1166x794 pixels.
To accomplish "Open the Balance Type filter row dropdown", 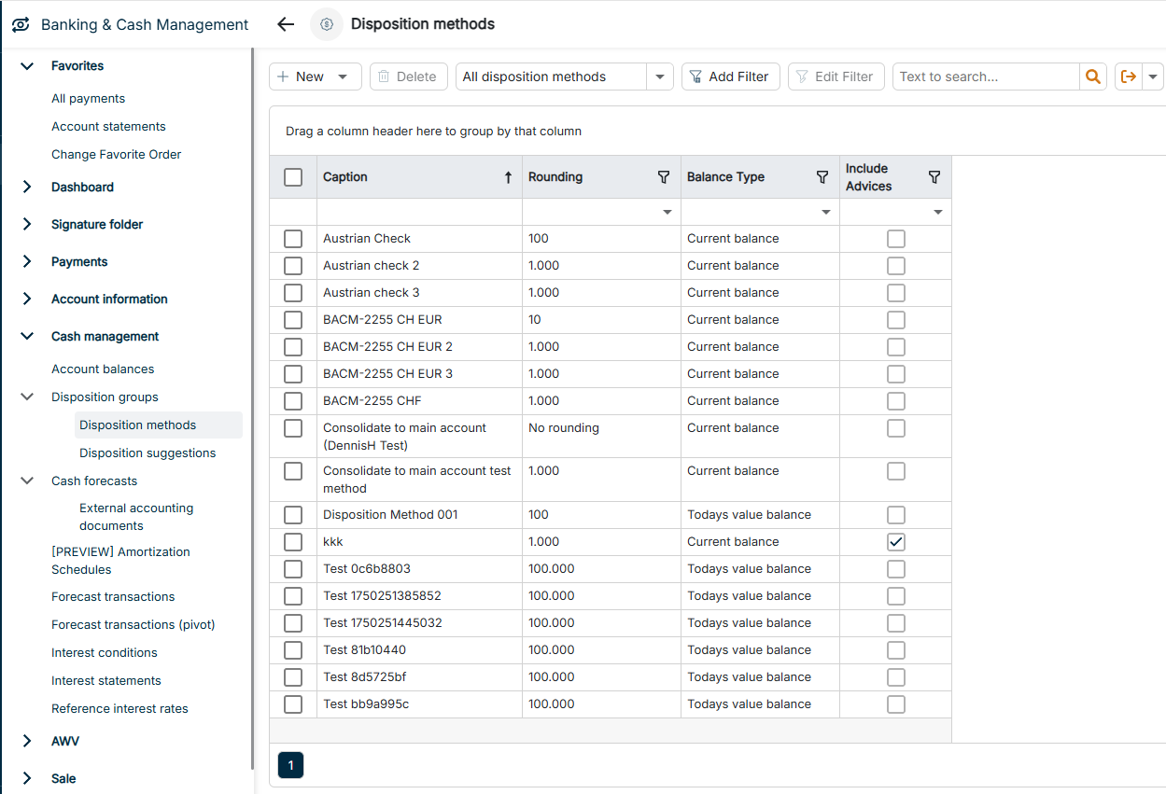I will (825, 213).
